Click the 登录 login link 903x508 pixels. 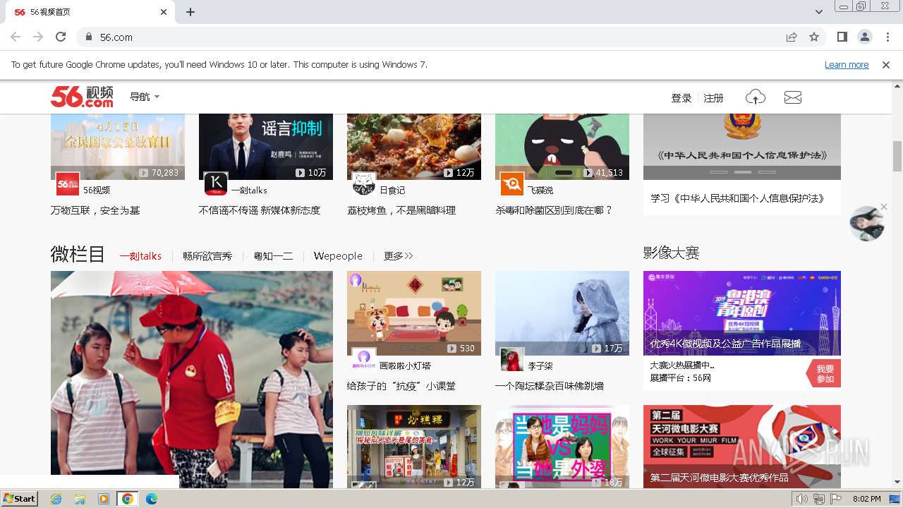pos(681,98)
